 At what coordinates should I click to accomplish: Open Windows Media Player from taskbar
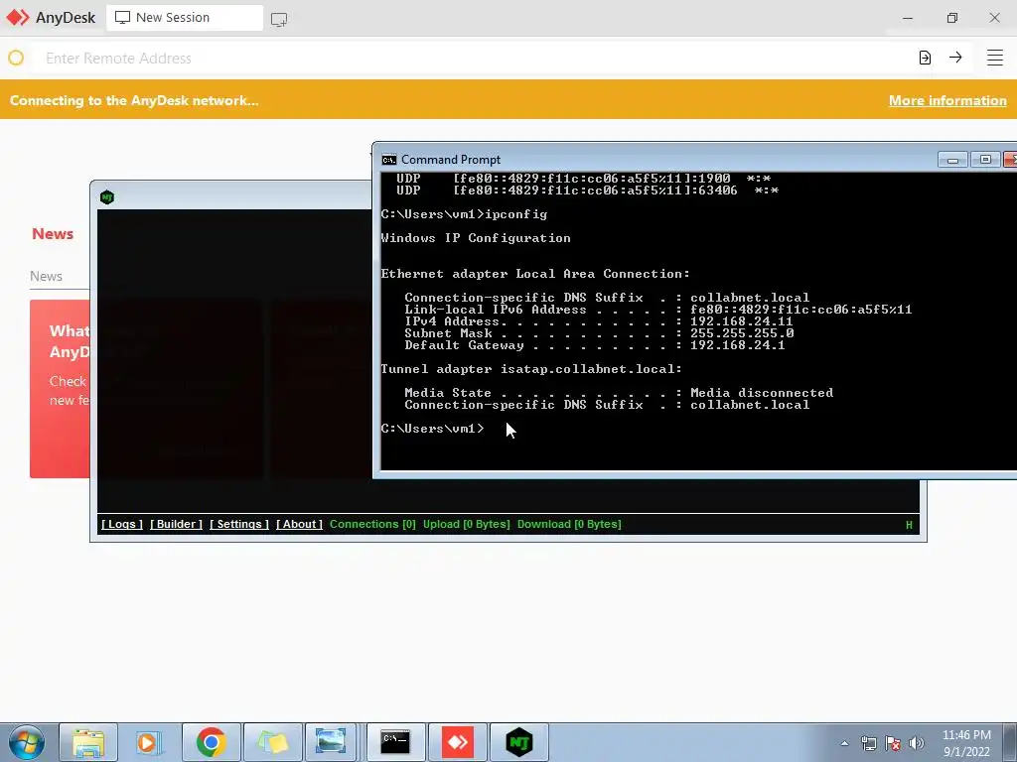pyautogui.click(x=149, y=742)
